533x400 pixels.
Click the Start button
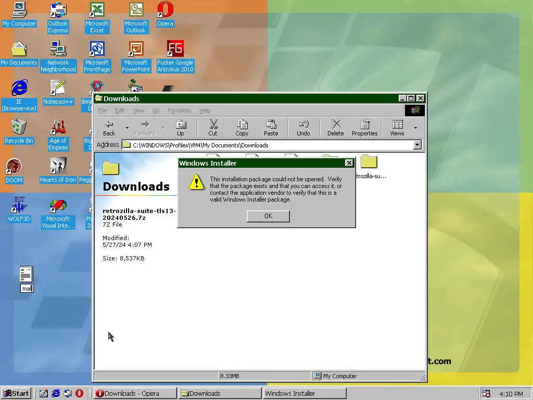16,394
